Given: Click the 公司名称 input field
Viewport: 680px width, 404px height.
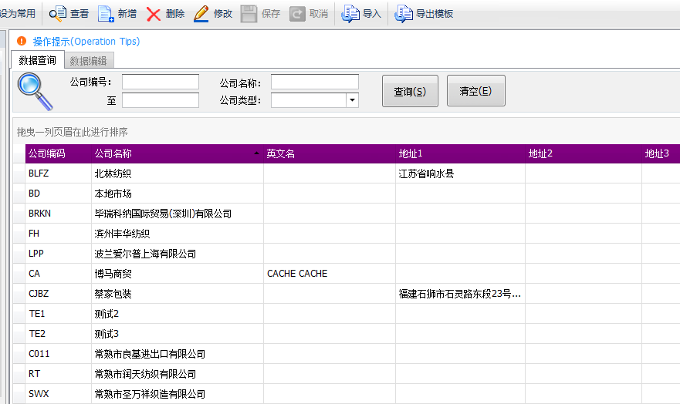Looking at the screenshot, I should click(x=315, y=82).
